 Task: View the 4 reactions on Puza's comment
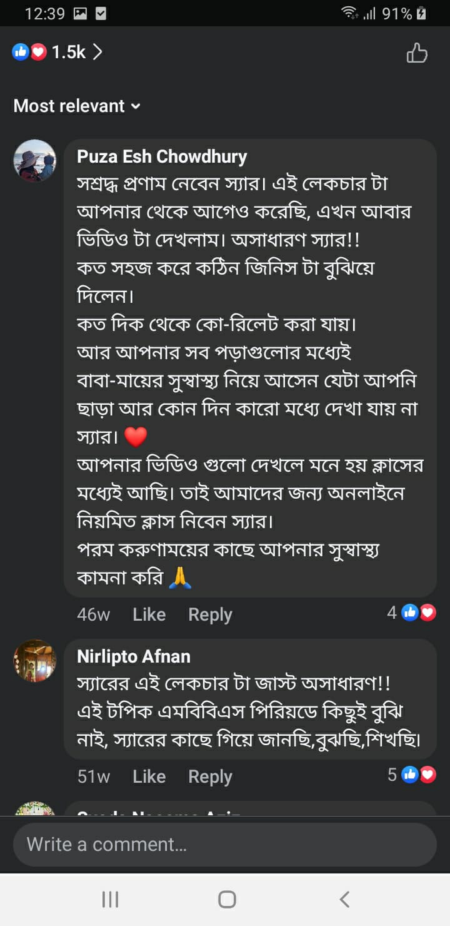coord(411,613)
